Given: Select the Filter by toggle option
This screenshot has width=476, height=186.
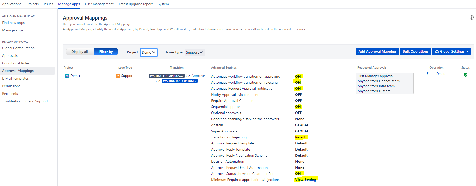Looking at the screenshot, I should click(106, 52).
